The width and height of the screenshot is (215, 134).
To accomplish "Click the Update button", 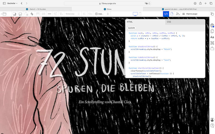I will (131, 28).
